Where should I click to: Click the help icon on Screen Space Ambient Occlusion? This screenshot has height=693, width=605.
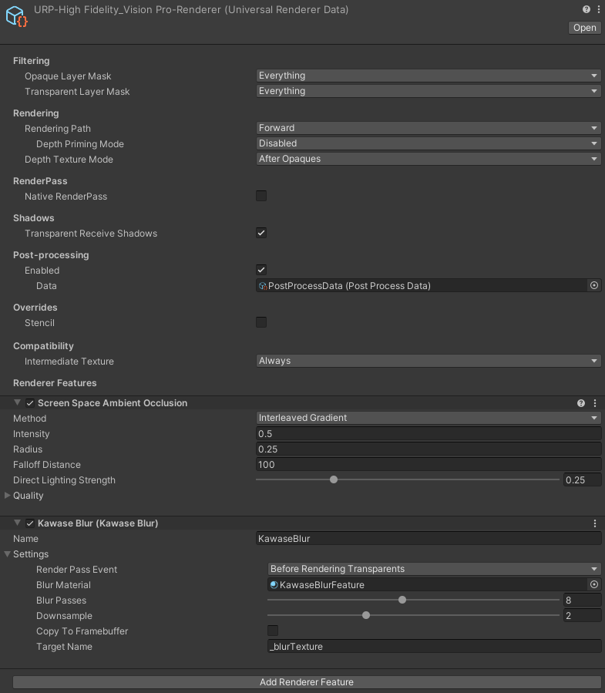pos(581,402)
